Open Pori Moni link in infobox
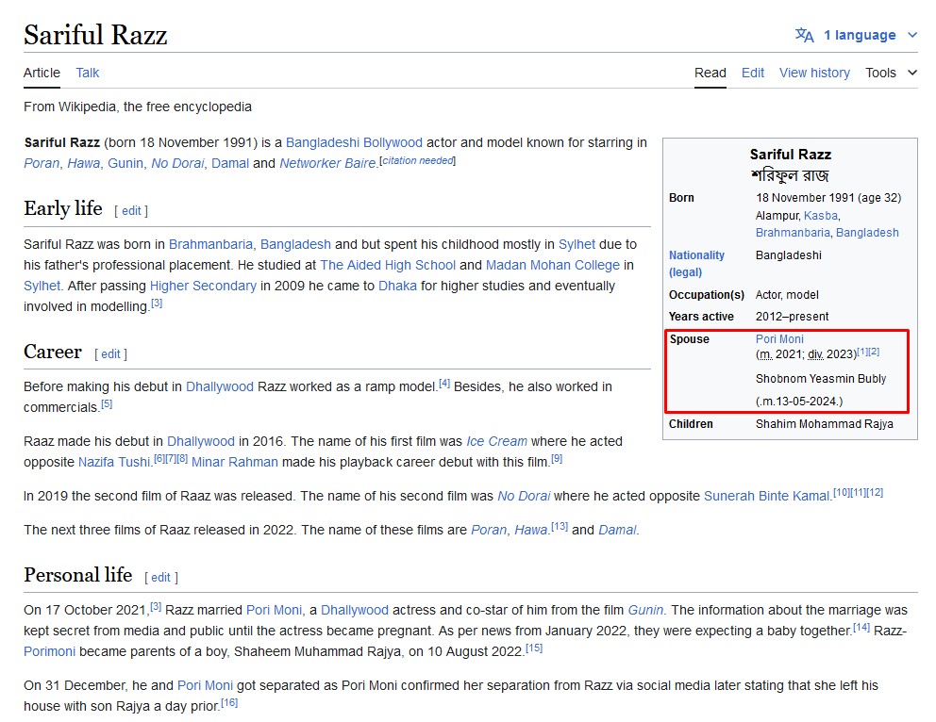The image size is (936, 722). point(779,339)
